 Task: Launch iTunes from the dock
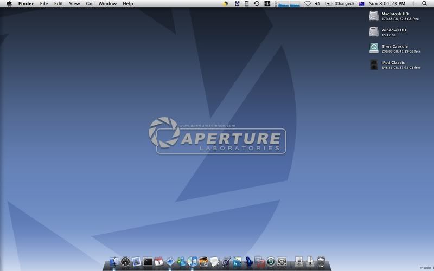[193, 261]
